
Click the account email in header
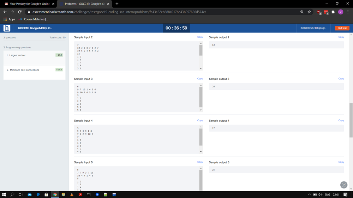pyautogui.click(x=313, y=28)
